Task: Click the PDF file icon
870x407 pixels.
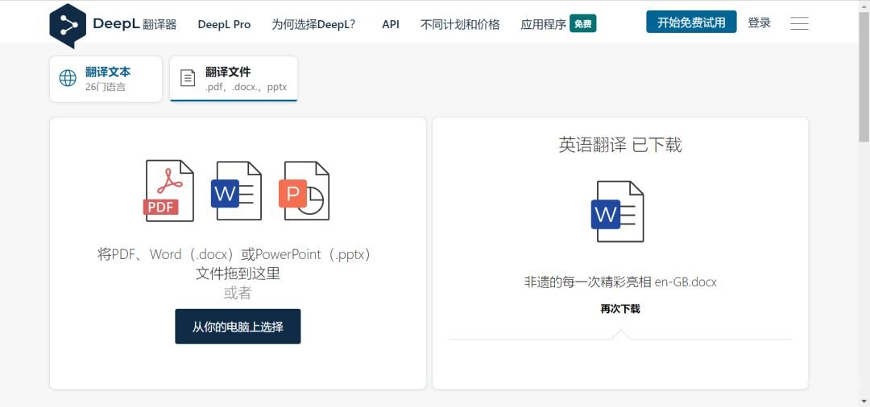Action: (x=168, y=191)
